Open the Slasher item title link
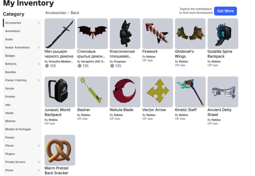Viewport: 255px width, 176px height. coord(83,110)
